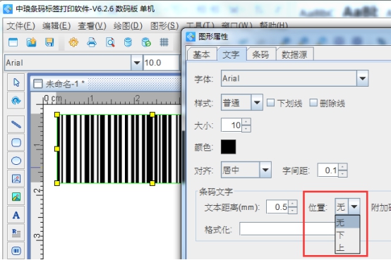Select the barcode object on canvas
The height and width of the screenshot is (260, 391).
(x=119, y=149)
